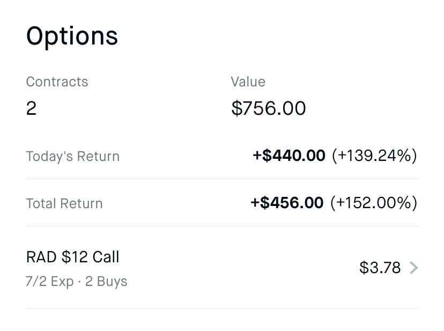Tap the Today's Return label
444x331 pixels.
(72, 157)
